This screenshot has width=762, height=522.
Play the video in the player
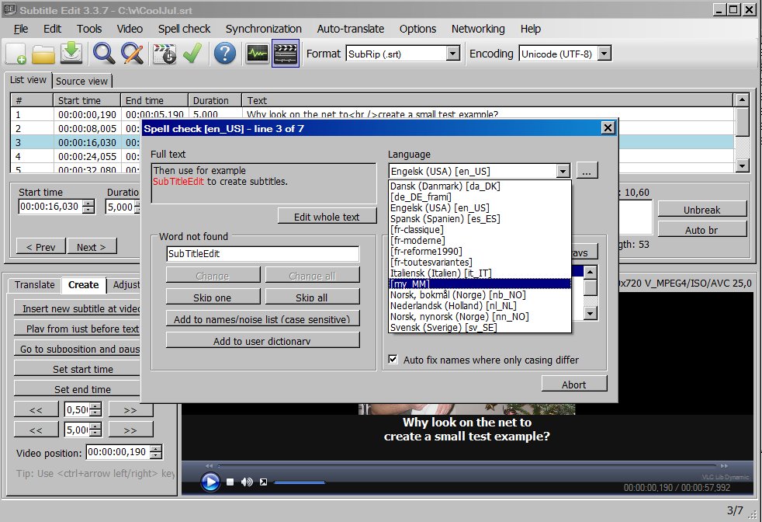pyautogui.click(x=210, y=482)
